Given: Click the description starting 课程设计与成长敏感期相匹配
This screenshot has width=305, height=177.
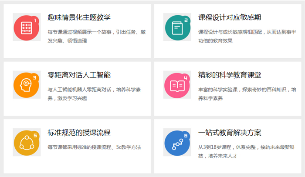Looking at the screenshot, I should [247, 36].
